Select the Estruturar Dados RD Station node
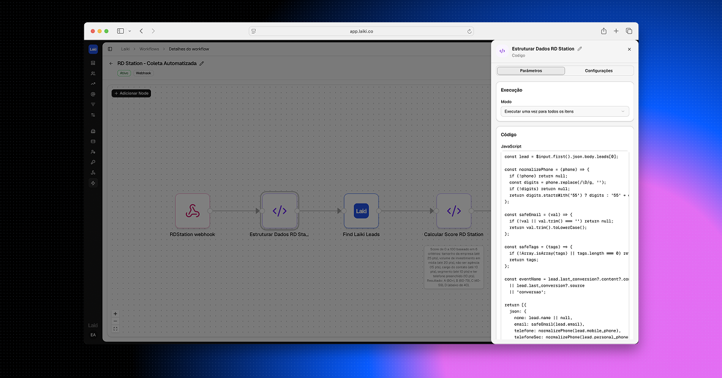Screen dimensions: 722x378 (x=279, y=211)
